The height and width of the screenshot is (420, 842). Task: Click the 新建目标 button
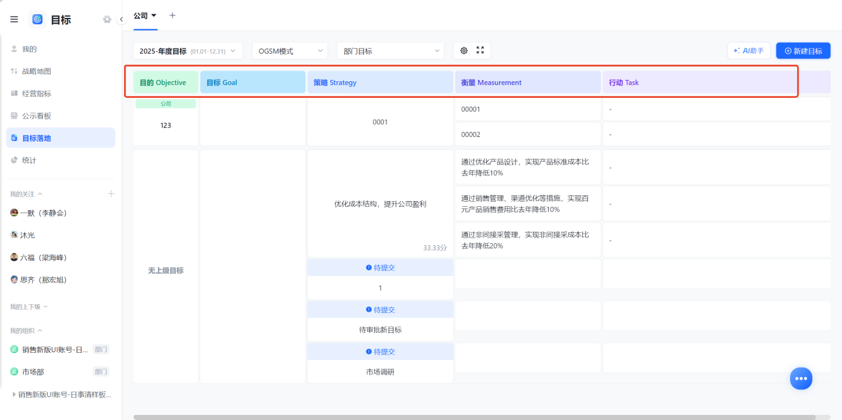(803, 51)
